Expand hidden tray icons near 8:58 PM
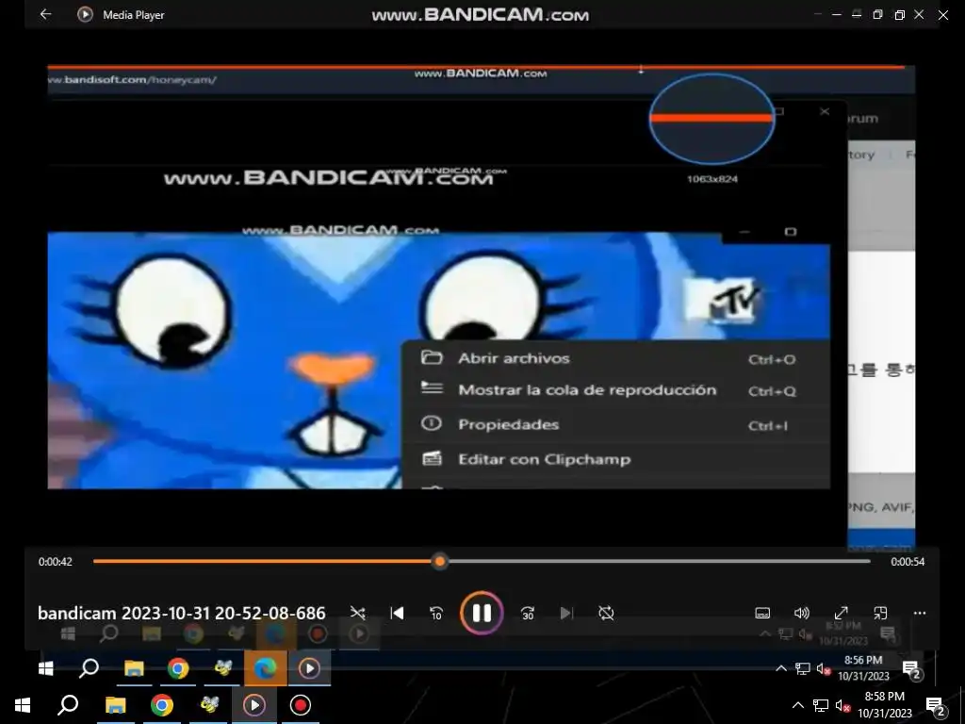This screenshot has width=965, height=724. point(797,705)
